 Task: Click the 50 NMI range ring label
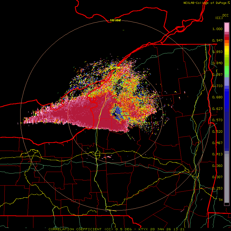[x=115, y=68]
